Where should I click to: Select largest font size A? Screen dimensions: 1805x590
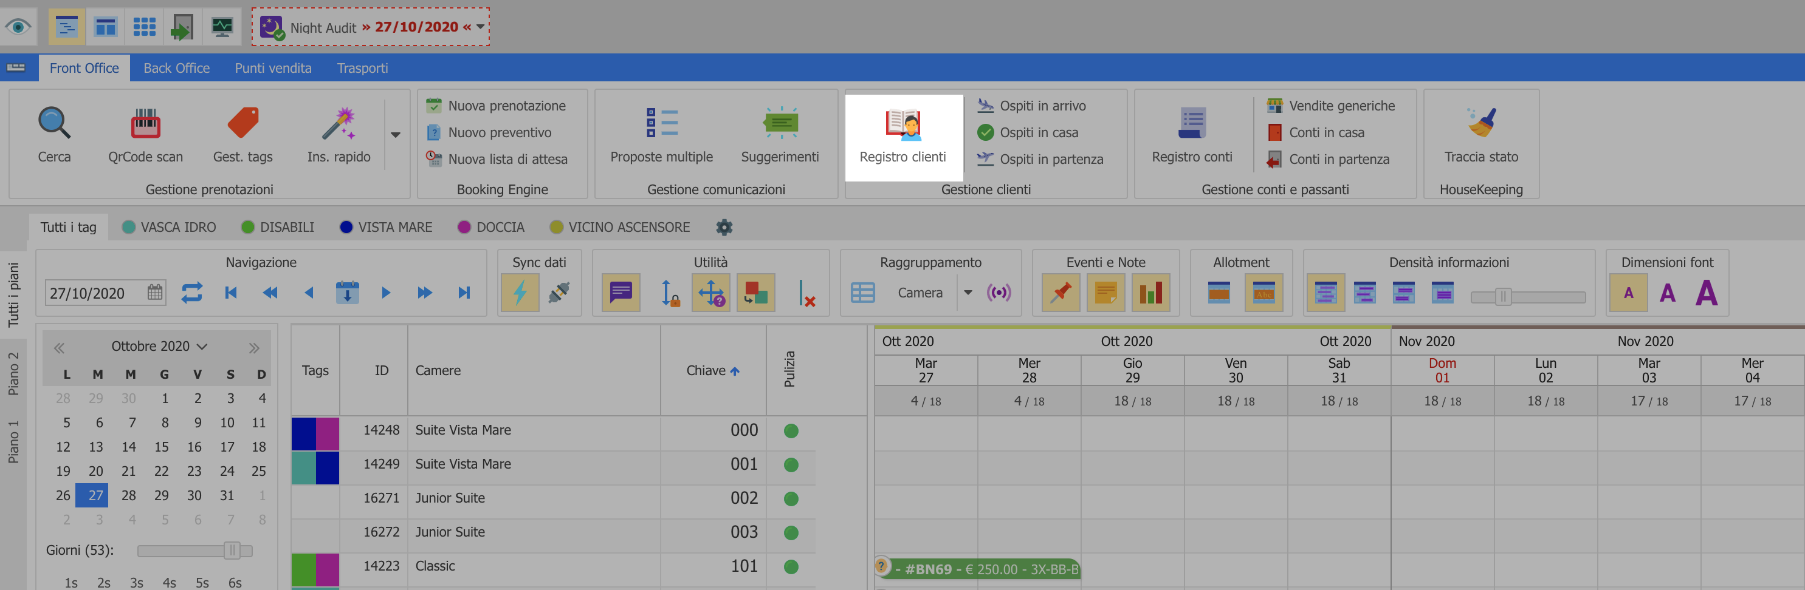[1706, 292]
